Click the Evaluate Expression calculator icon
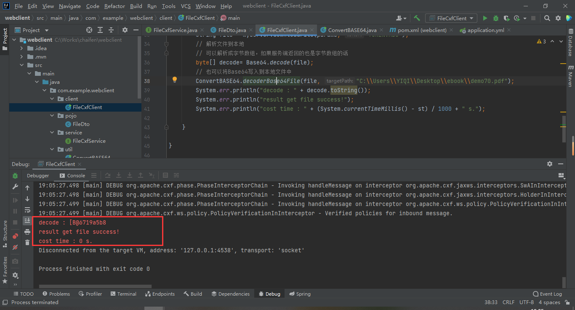The height and width of the screenshot is (310, 575). pyautogui.click(x=165, y=176)
